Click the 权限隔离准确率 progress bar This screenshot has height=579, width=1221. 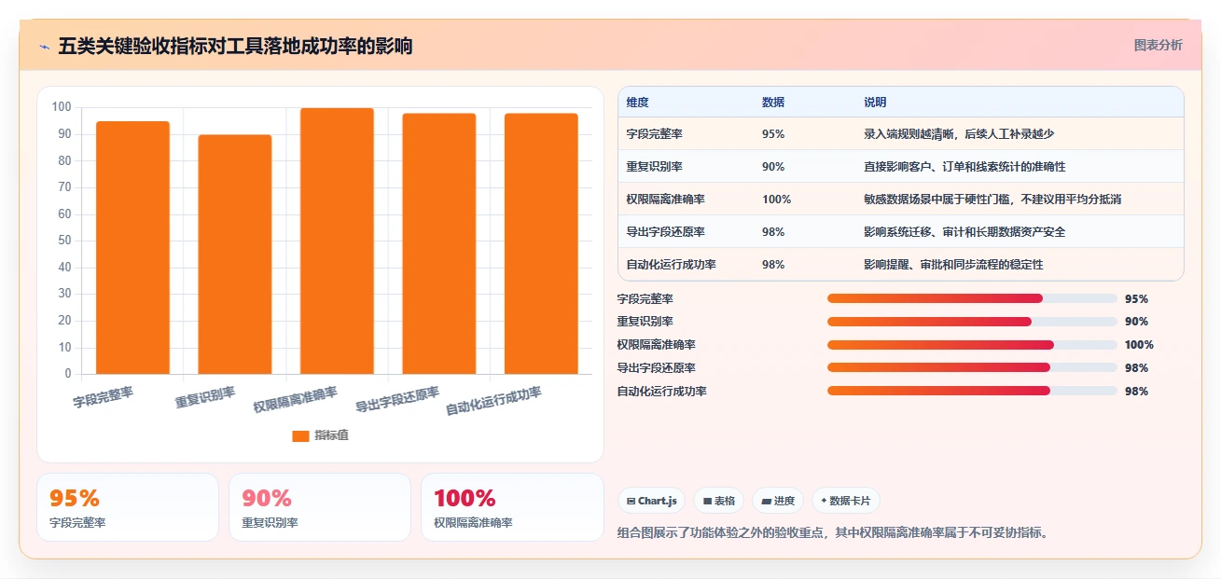pos(972,345)
